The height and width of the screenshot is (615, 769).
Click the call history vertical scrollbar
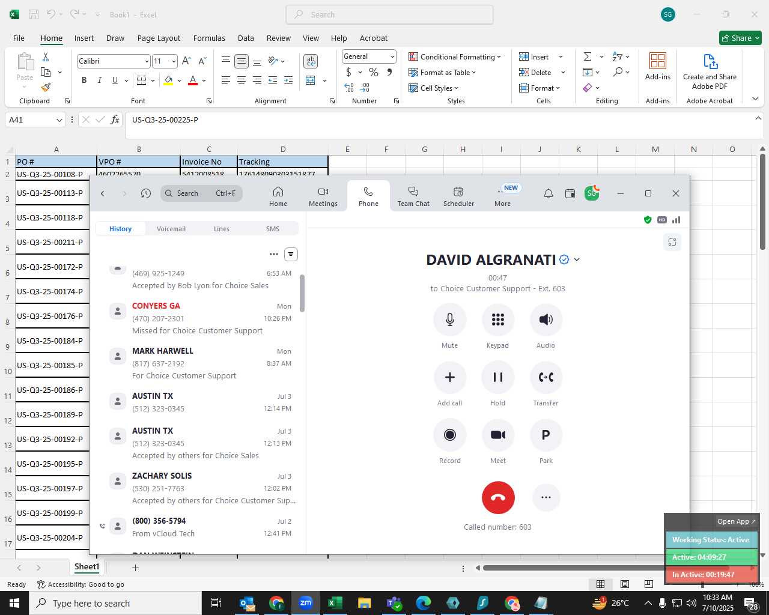click(302, 293)
